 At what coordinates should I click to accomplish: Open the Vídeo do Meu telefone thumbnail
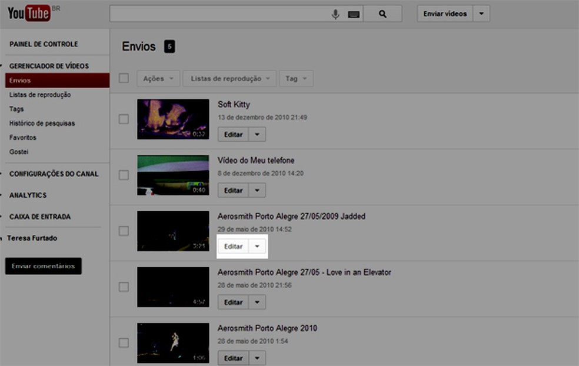[x=173, y=175]
